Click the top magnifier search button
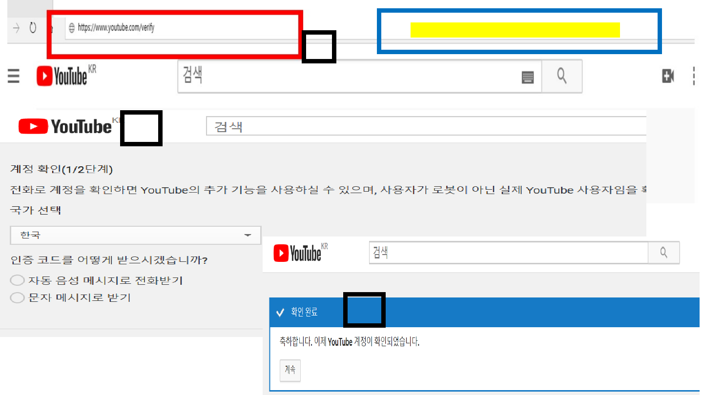703x395 pixels. coord(562,76)
